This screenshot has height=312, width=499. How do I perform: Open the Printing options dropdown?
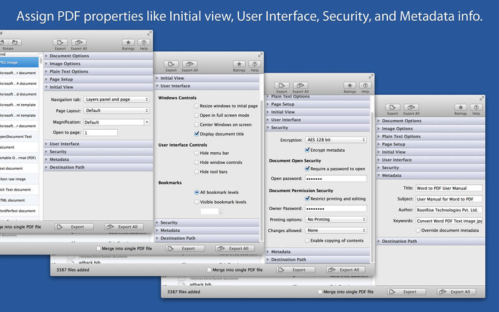click(336, 220)
